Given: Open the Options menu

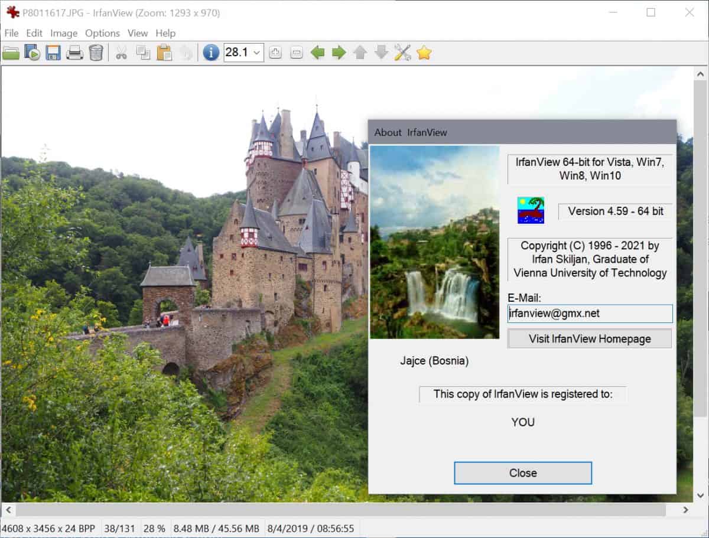Looking at the screenshot, I should (102, 33).
